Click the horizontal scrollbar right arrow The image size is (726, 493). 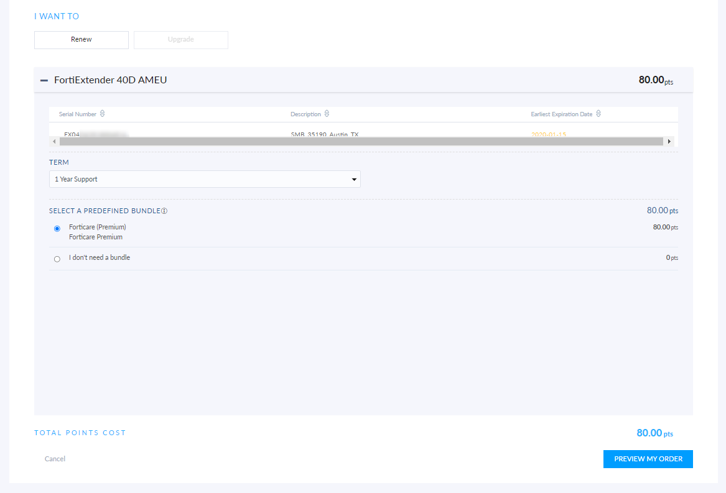(x=669, y=141)
